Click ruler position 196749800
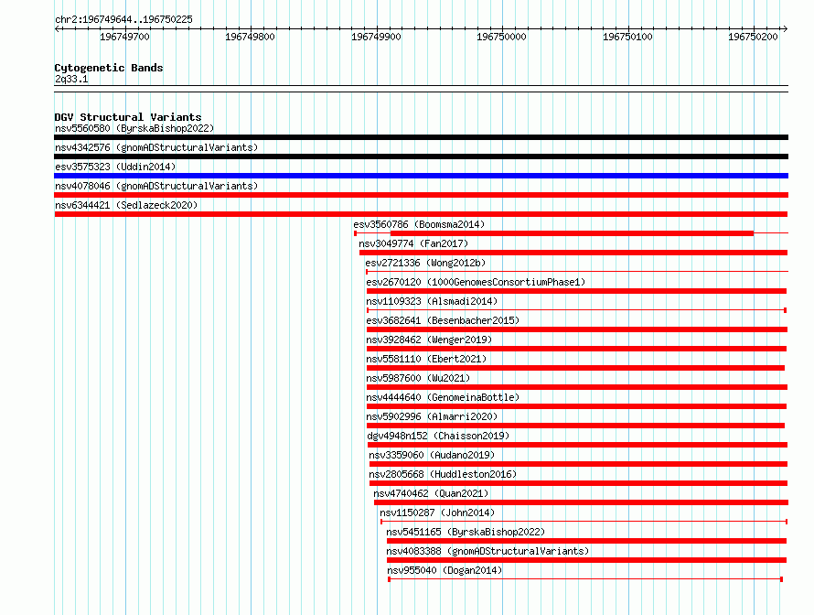Viewport: 814px width, 615px height. (x=251, y=37)
